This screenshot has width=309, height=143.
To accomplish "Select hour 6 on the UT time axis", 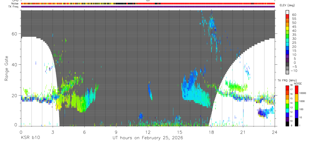I will click(x=84, y=132).
